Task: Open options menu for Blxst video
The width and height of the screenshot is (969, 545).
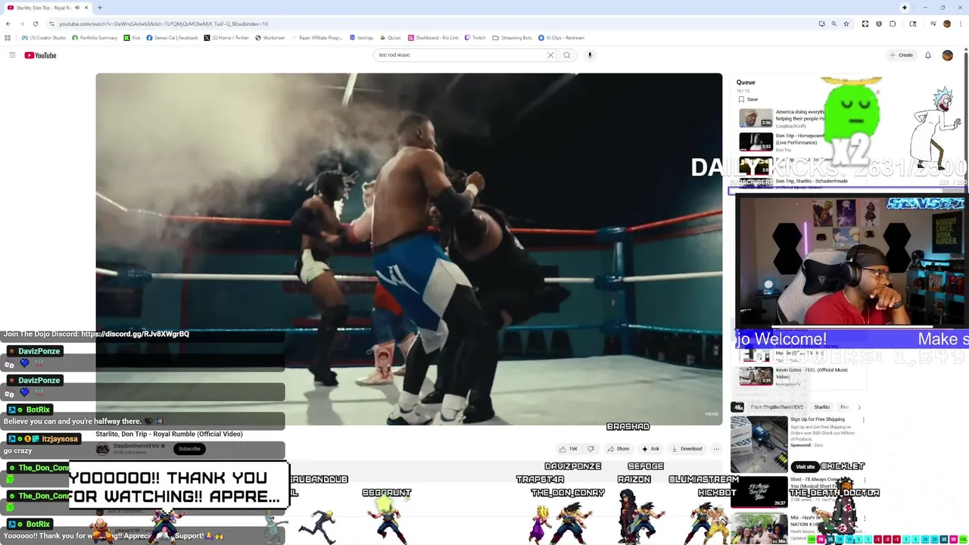Action: click(x=863, y=481)
